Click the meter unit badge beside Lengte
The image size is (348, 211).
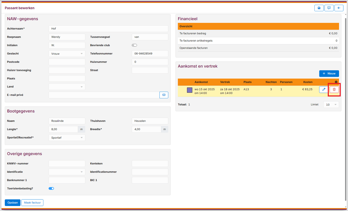81,129
